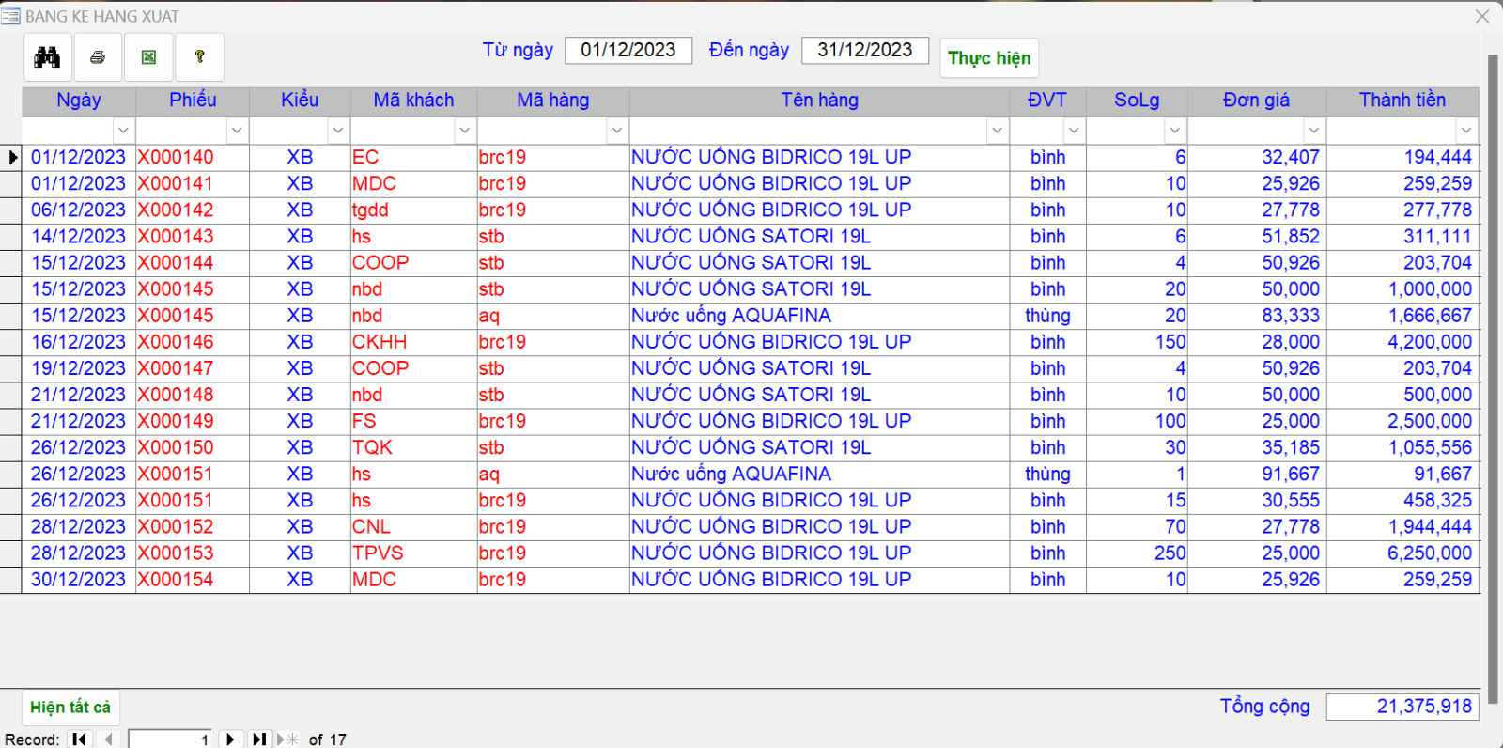
Task: Open help with the question mark icon
Action: click(199, 57)
